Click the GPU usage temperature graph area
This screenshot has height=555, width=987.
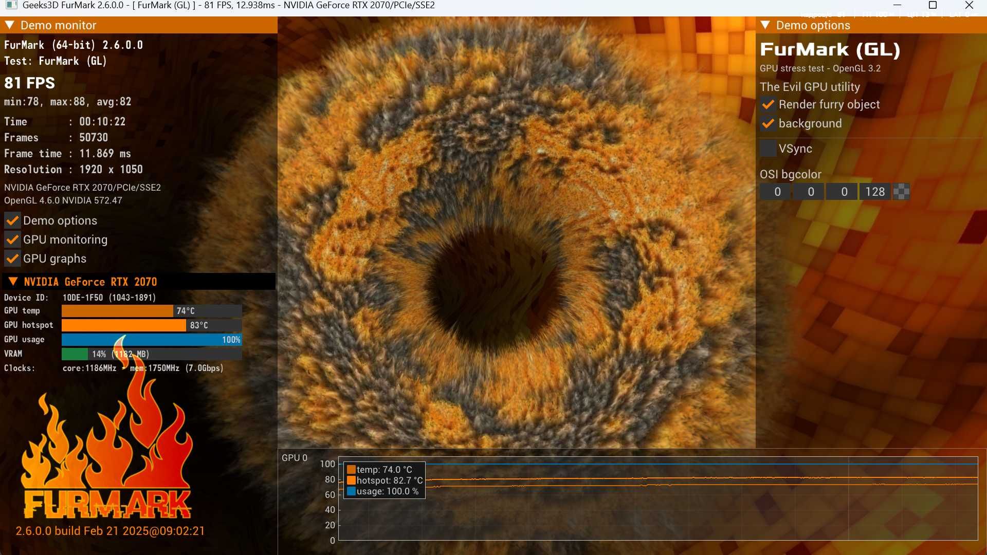[x=658, y=498]
